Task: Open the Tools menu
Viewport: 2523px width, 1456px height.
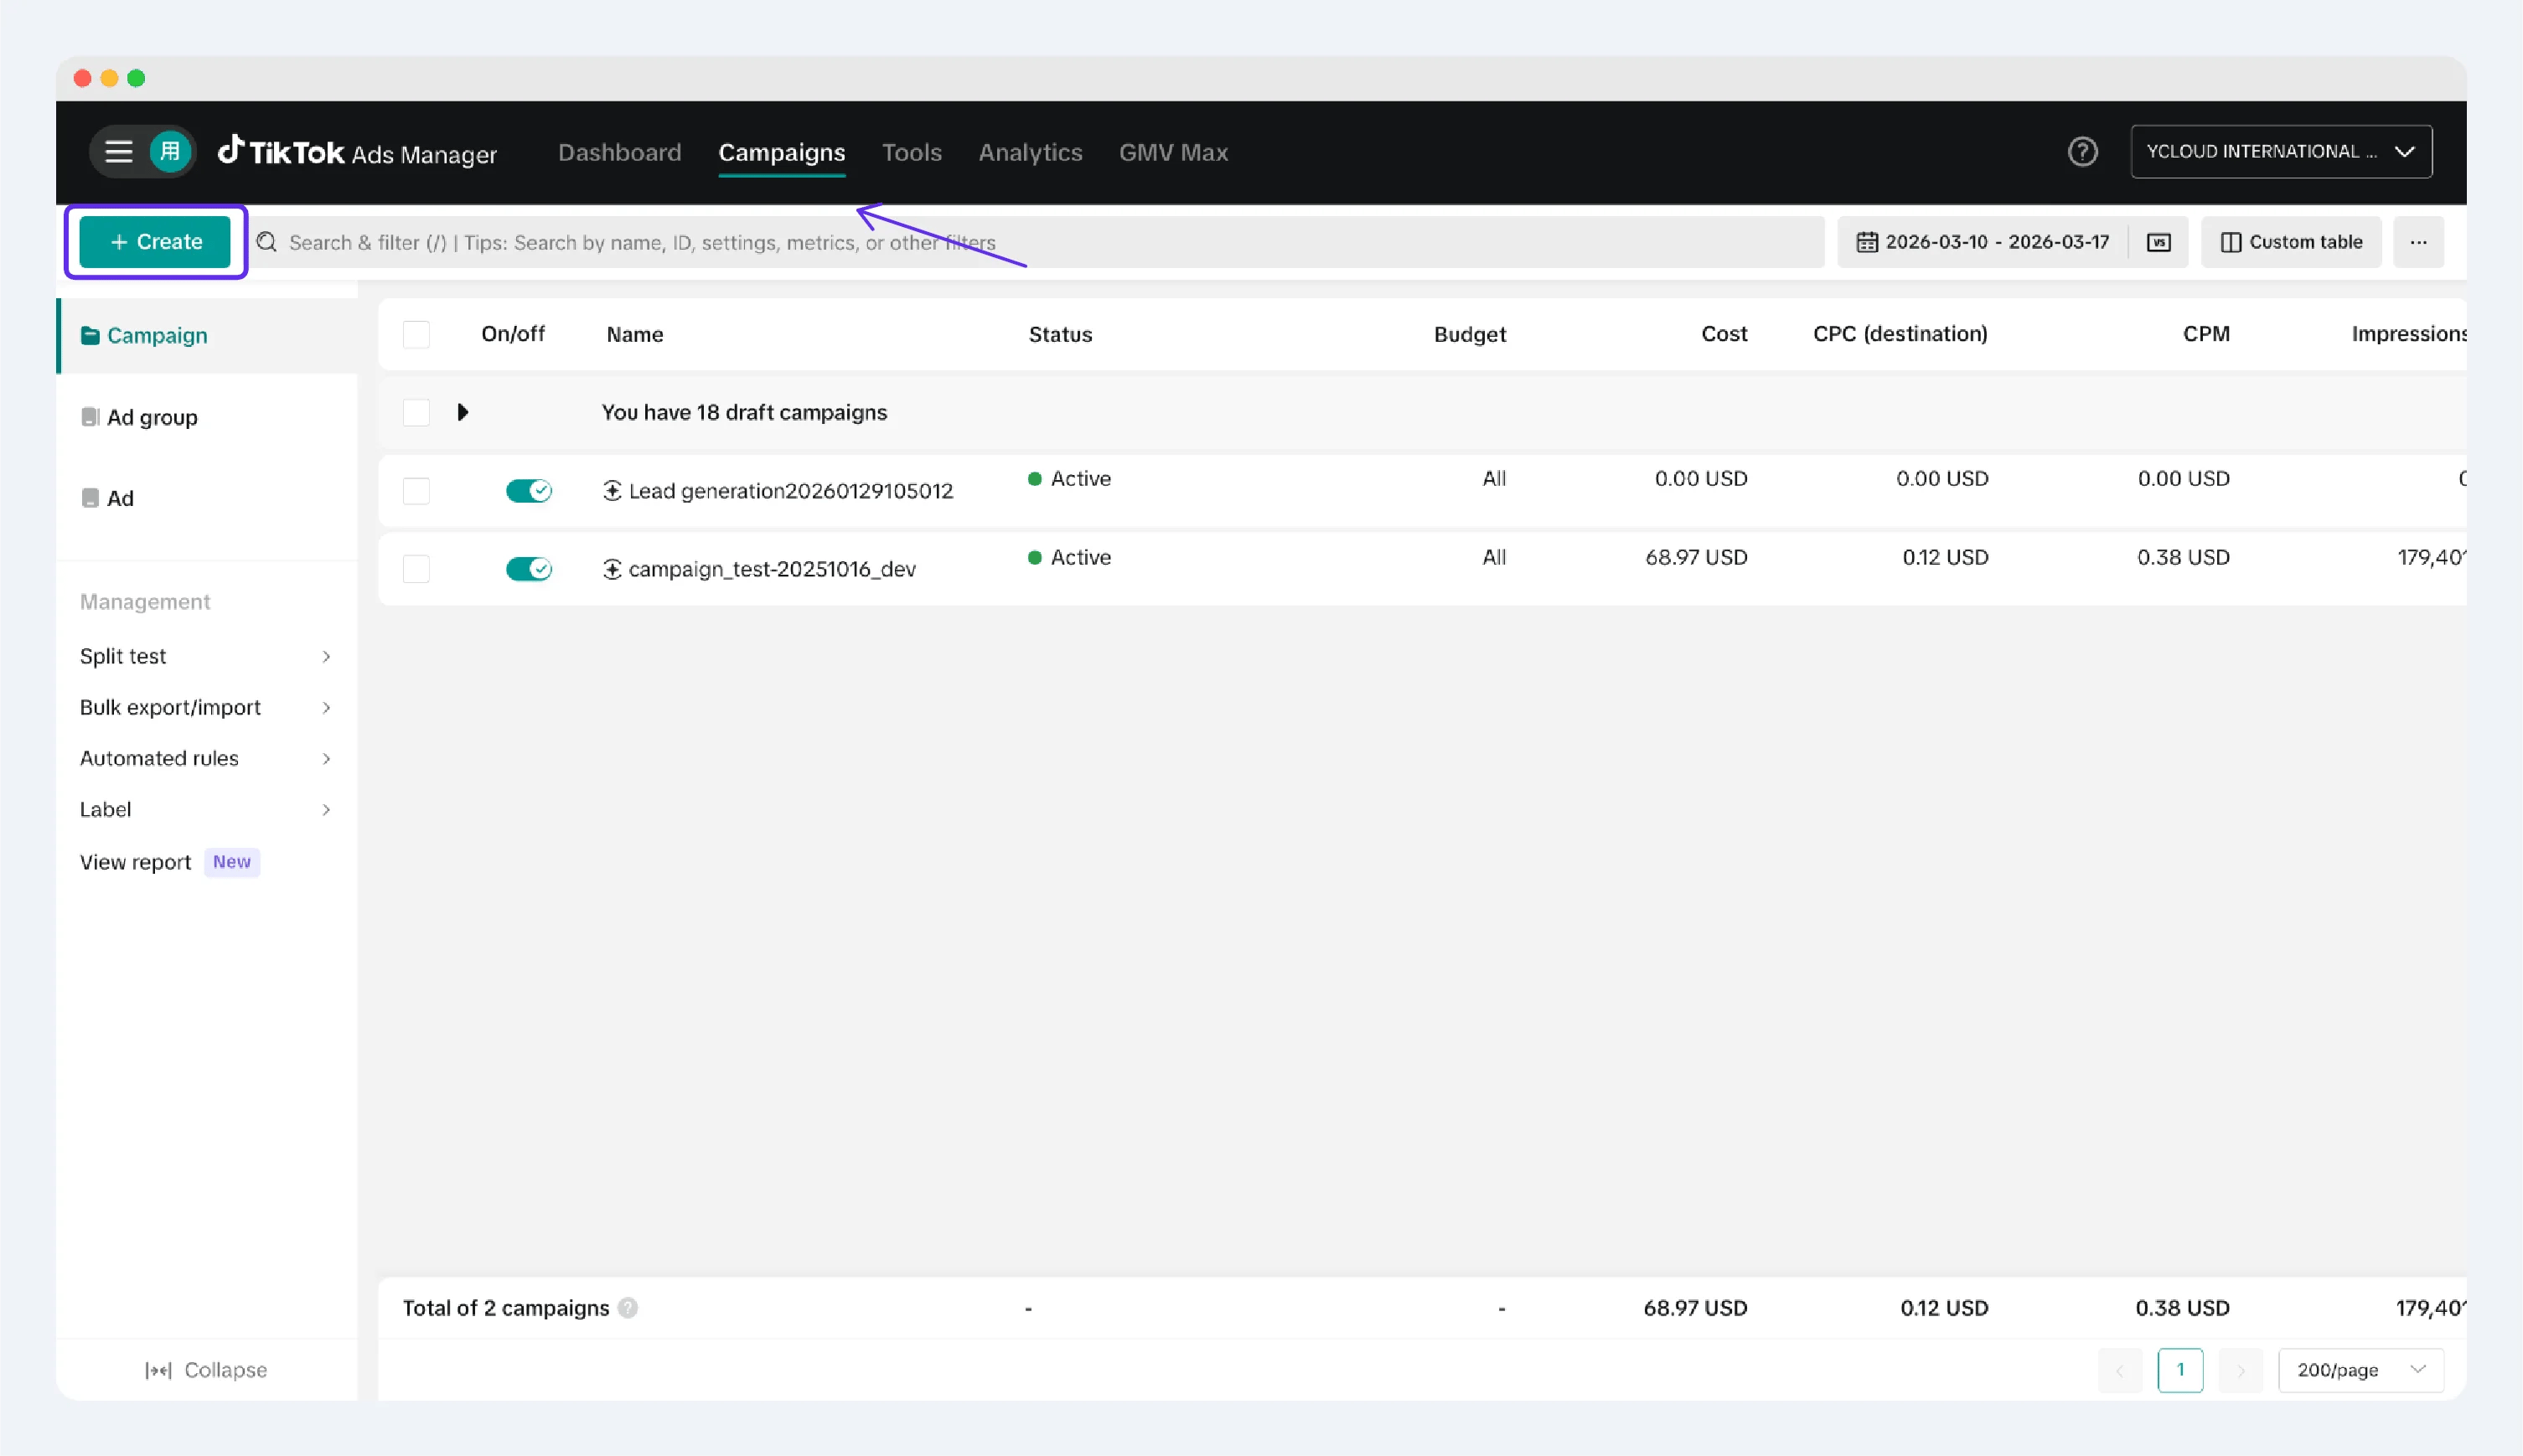Action: [x=911, y=152]
